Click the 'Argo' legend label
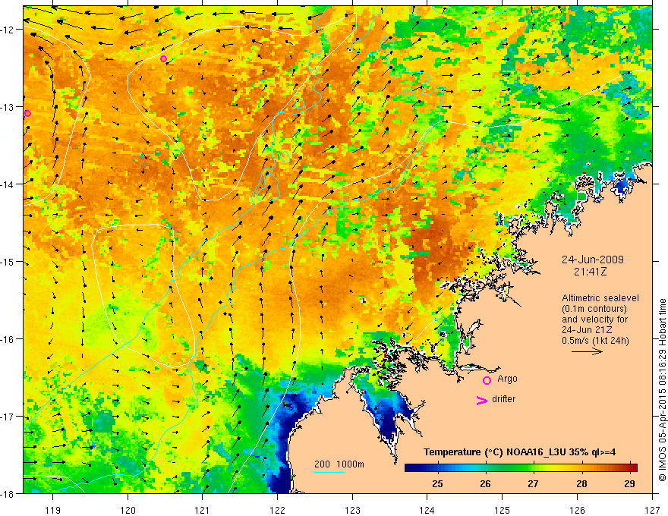Viewport: 668px width, 516px height. pos(507,379)
